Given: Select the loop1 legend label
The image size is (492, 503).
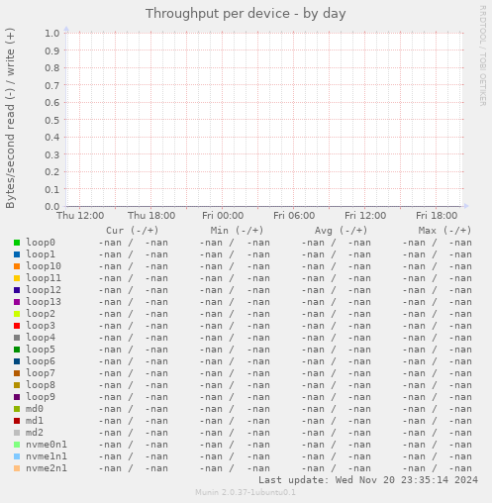Looking at the screenshot, I should [x=41, y=254].
